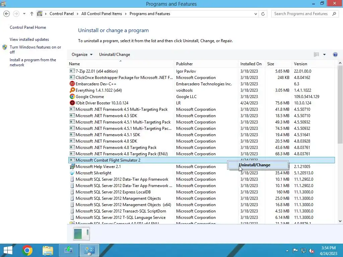The width and height of the screenshot is (343, 257).
Task: Select SQL Server 2012 Express LocalDB icon
Action: click(72, 192)
